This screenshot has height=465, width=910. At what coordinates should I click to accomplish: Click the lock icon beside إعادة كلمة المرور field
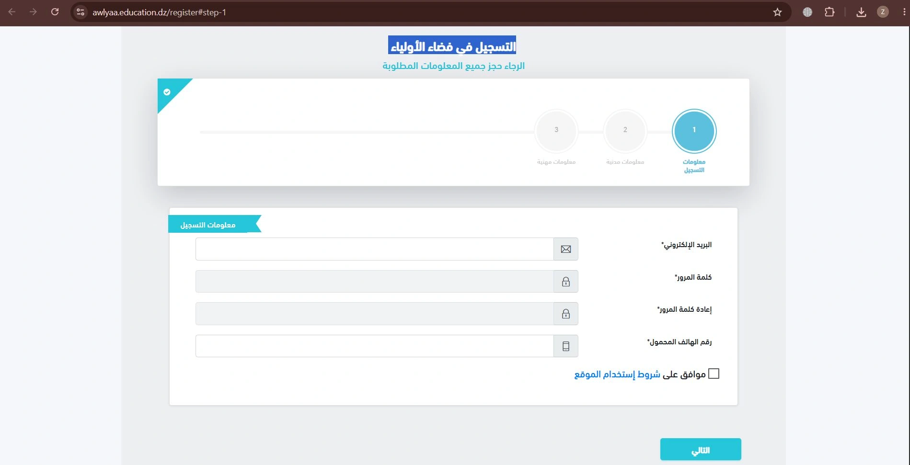coord(566,314)
